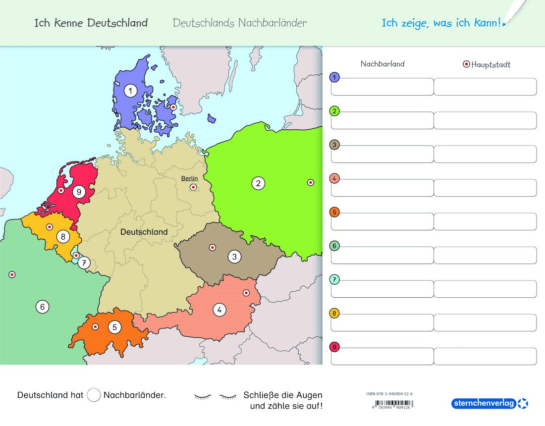Select the number 2 marker on the green country
The image size is (545, 426).
pyautogui.click(x=258, y=183)
